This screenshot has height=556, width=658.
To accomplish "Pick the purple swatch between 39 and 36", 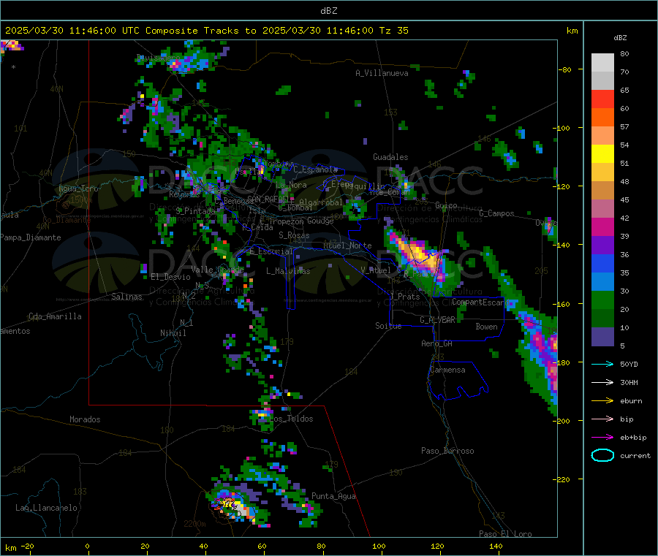I will 602,245.
